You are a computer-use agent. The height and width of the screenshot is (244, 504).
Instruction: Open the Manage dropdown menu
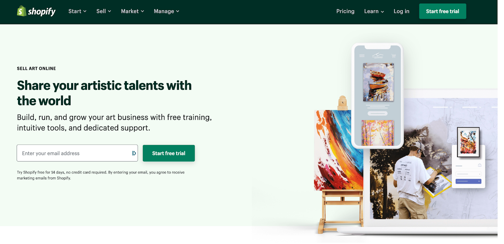point(166,11)
